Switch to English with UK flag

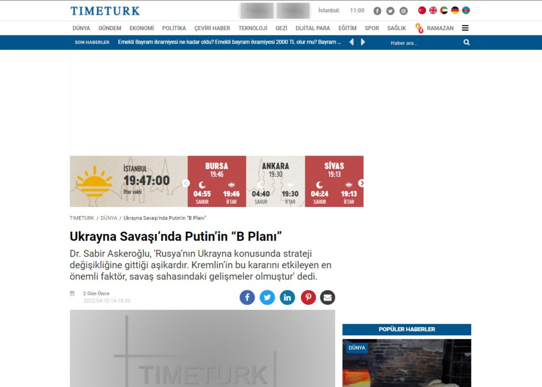point(433,10)
